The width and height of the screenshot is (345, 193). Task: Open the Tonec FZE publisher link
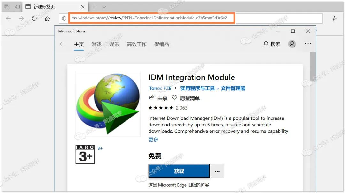point(160,89)
